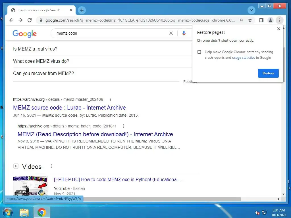291x218 pixels.
Task: Open the tab search chevron
Action: 251,10
